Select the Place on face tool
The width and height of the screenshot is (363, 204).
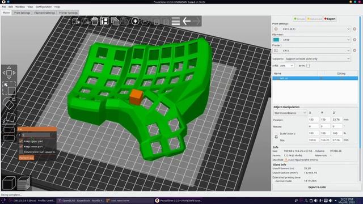pyautogui.click(x=9, y=118)
